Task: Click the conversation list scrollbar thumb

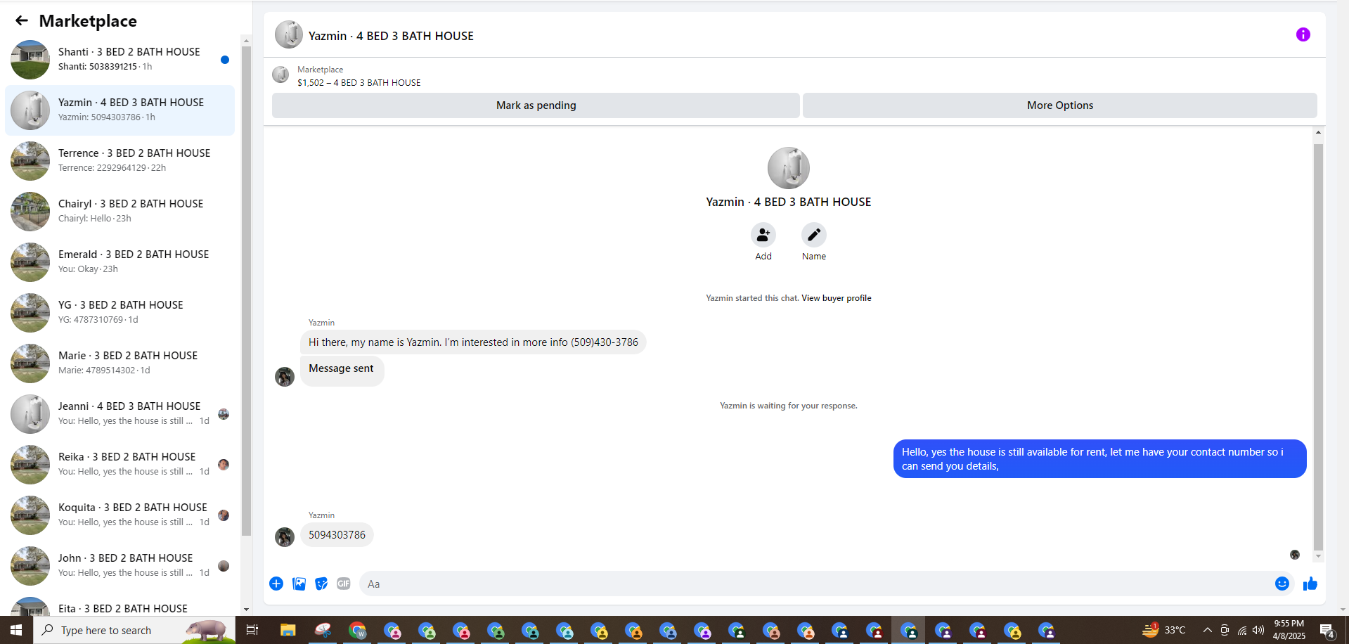Action: tap(246, 290)
